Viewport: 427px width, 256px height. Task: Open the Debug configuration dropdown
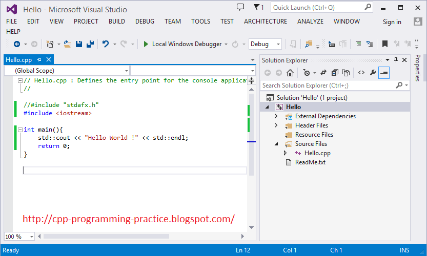278,44
